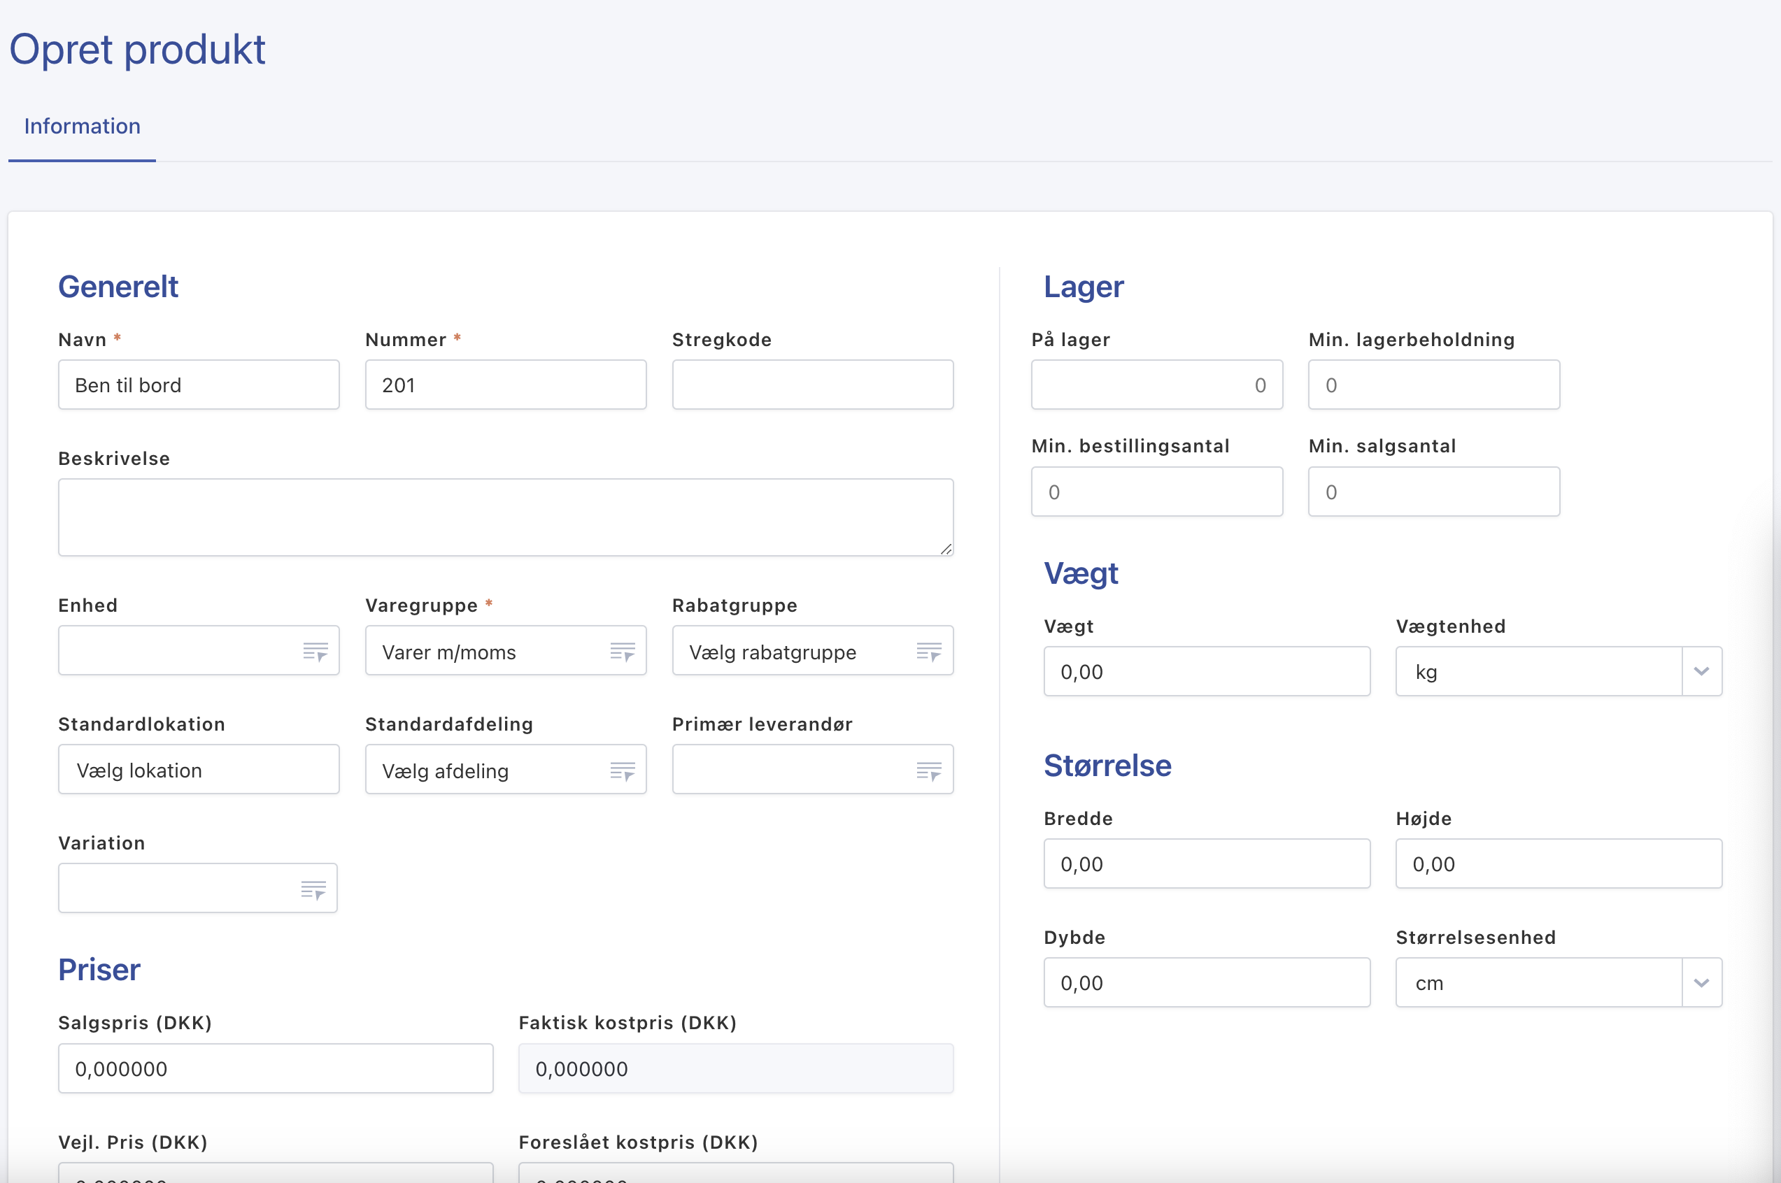The width and height of the screenshot is (1781, 1183).
Task: Expand the Størrelsesenhed cm dropdown arrow
Action: [1701, 983]
